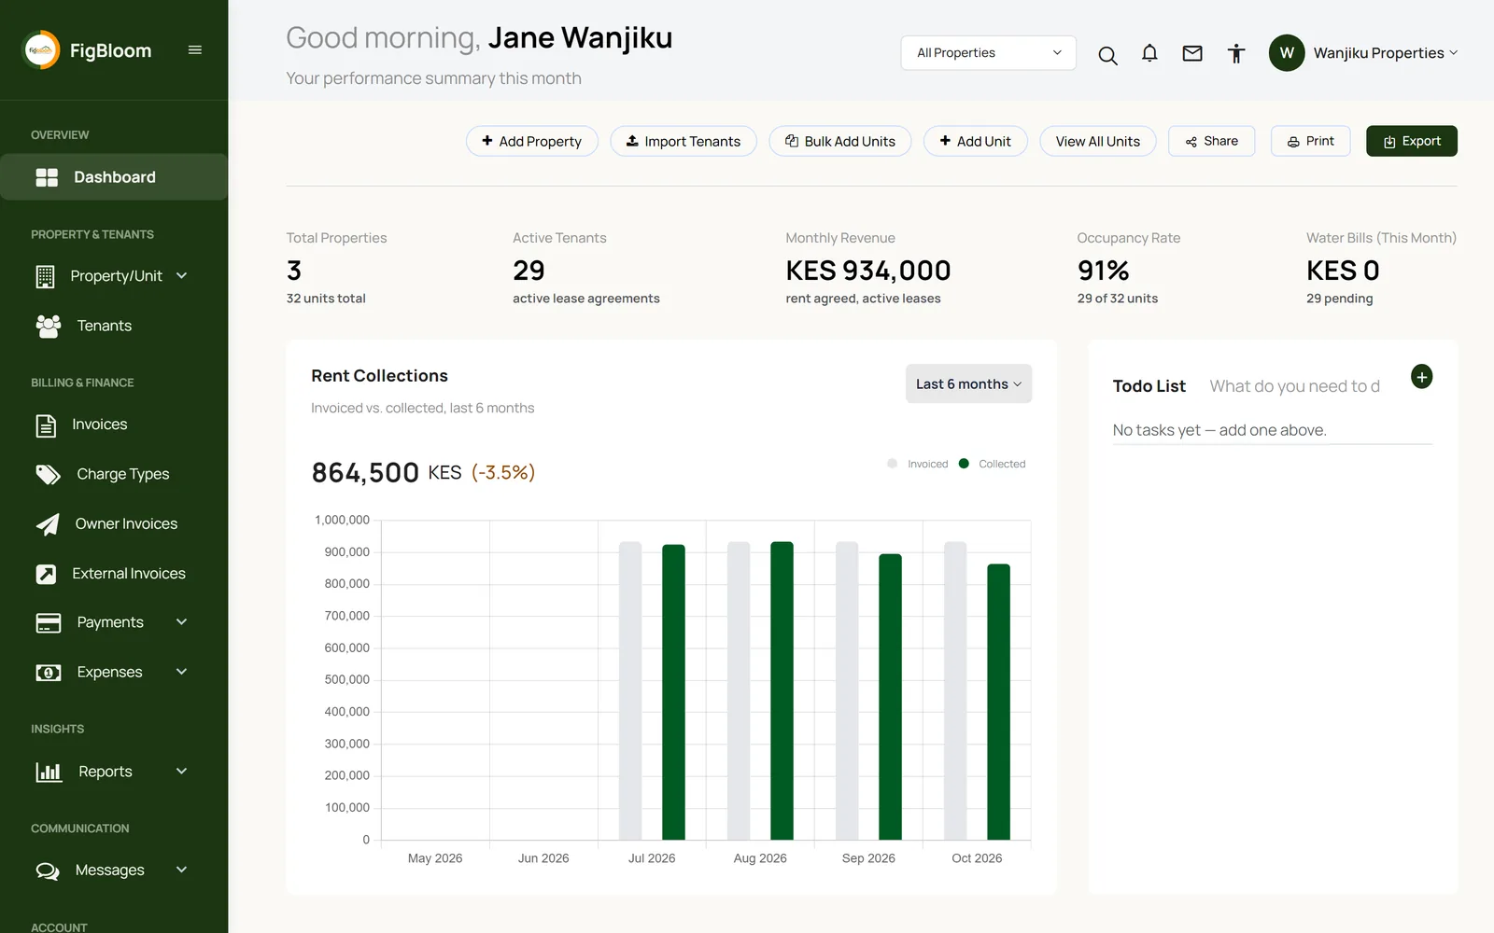
Task: Click the Import Tenants button
Action: (x=684, y=141)
